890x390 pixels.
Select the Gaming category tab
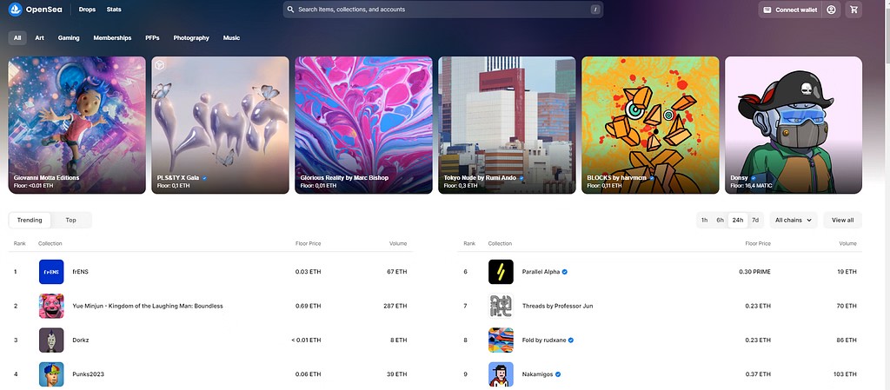[x=69, y=38]
